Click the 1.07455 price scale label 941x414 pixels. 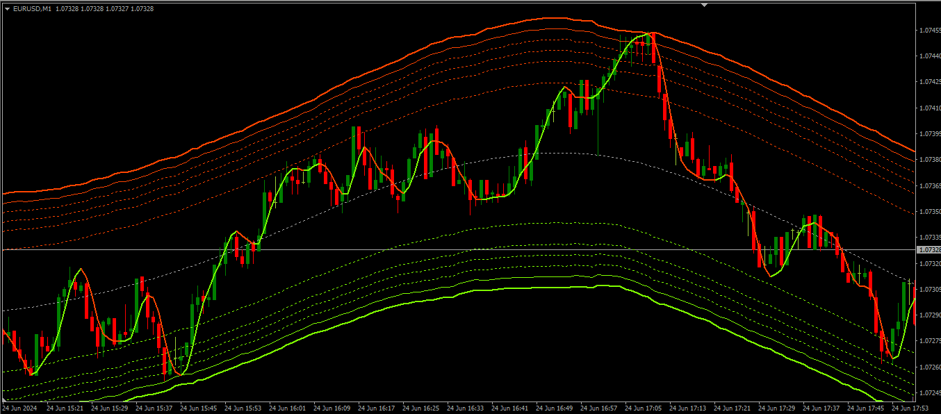click(x=929, y=31)
